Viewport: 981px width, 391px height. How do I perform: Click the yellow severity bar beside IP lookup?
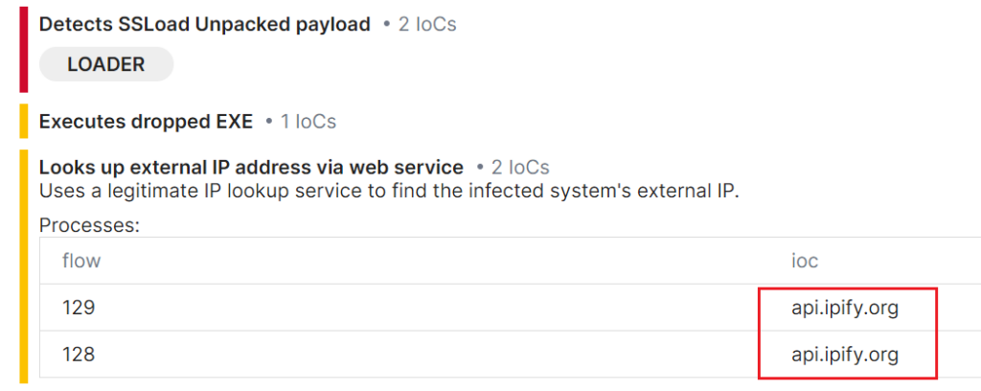click(24, 266)
